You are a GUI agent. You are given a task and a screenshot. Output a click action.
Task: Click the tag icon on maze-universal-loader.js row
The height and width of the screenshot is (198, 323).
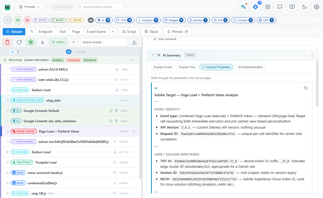[115, 173]
